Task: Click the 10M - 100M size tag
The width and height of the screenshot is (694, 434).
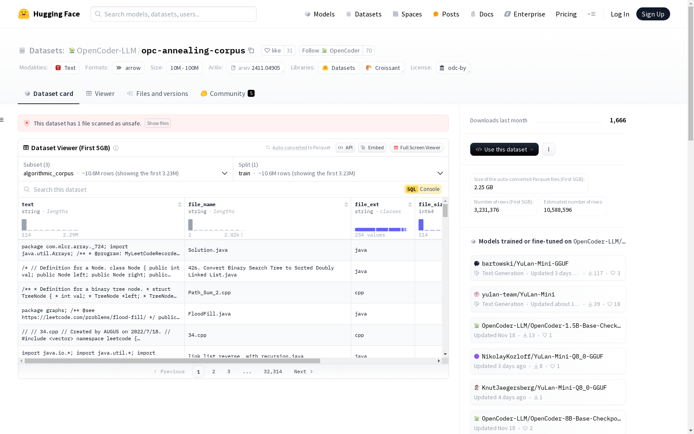Action: [184, 68]
